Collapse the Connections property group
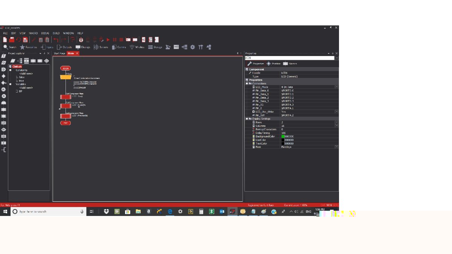452x254 pixels. pos(247,84)
